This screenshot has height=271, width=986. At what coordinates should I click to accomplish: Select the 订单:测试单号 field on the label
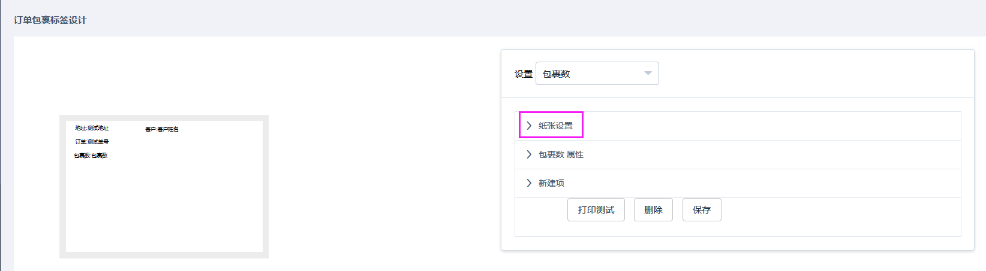pos(92,142)
